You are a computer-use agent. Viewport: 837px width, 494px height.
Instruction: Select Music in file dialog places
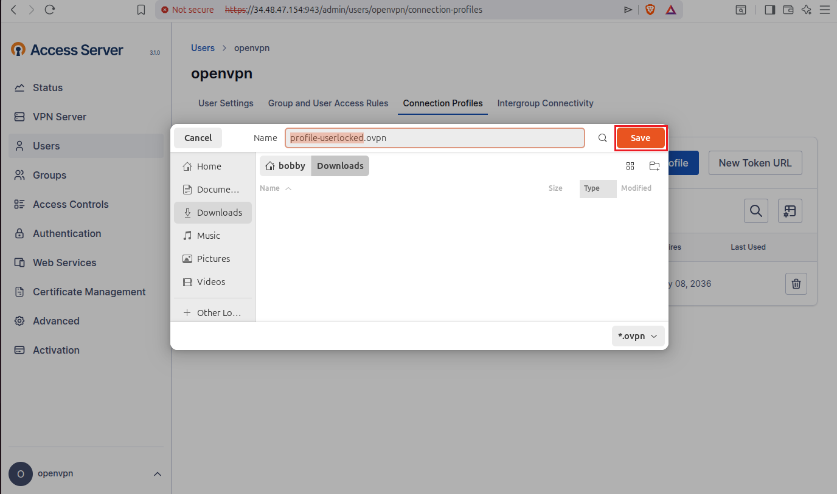pyautogui.click(x=213, y=236)
